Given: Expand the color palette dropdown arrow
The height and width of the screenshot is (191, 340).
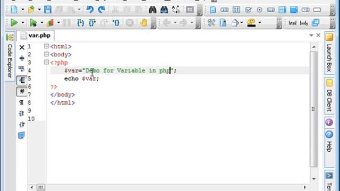Looking at the screenshot, I should click(260, 22).
